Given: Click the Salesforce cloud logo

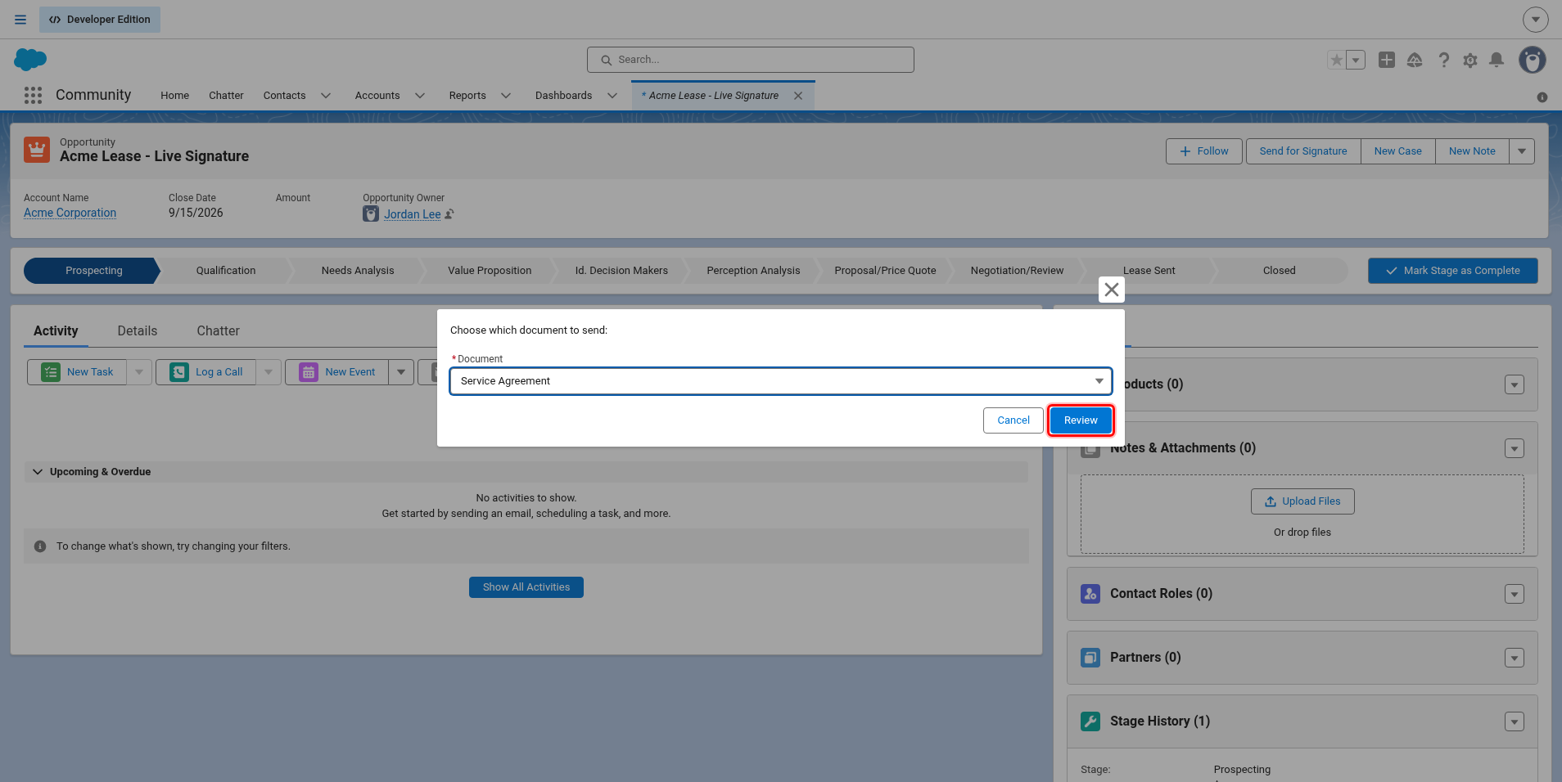Looking at the screenshot, I should (30, 60).
